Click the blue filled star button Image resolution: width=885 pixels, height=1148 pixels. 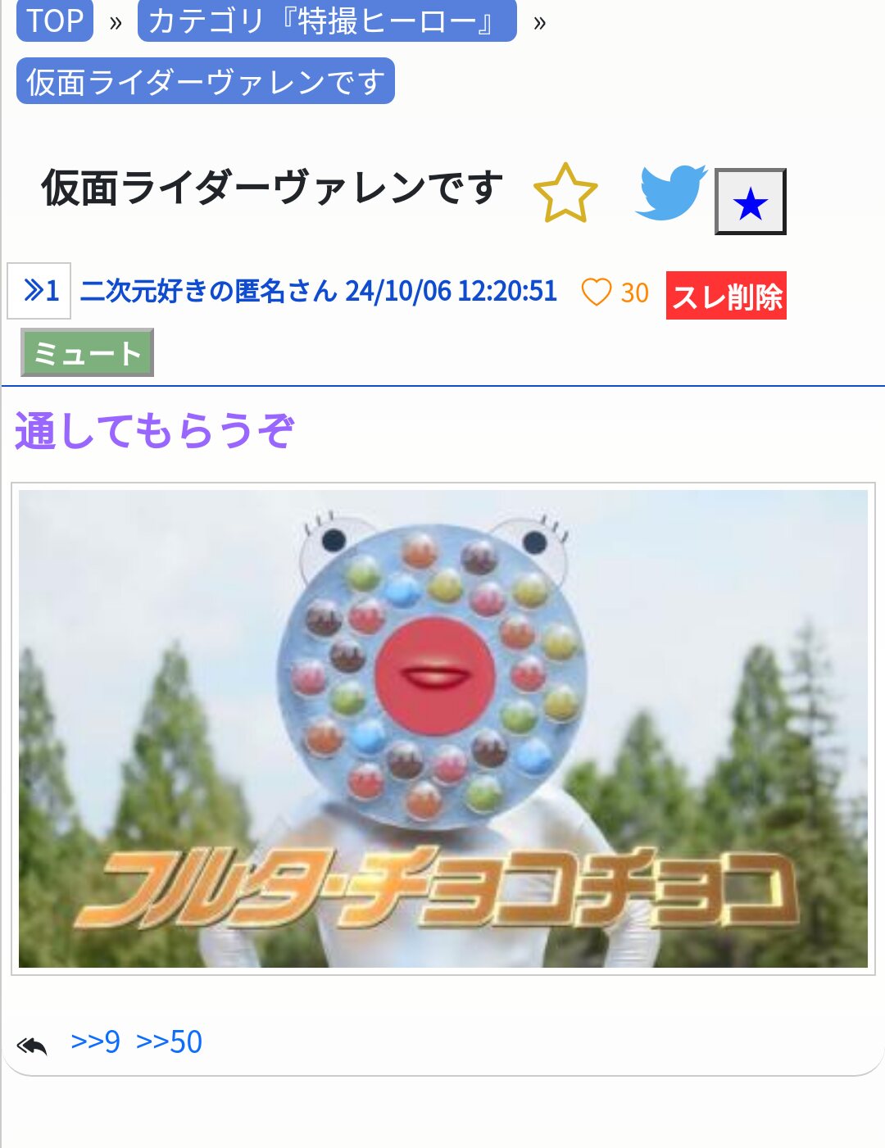point(750,202)
